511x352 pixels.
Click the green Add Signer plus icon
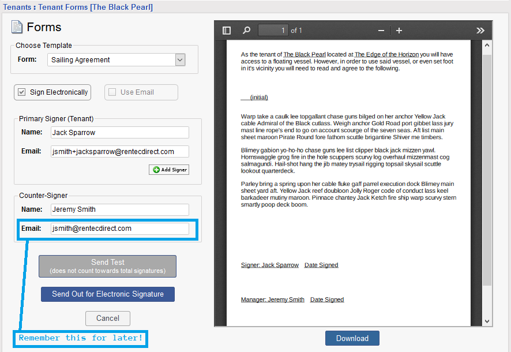click(x=156, y=170)
